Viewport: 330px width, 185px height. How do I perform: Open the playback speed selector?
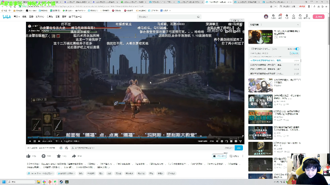point(212,141)
